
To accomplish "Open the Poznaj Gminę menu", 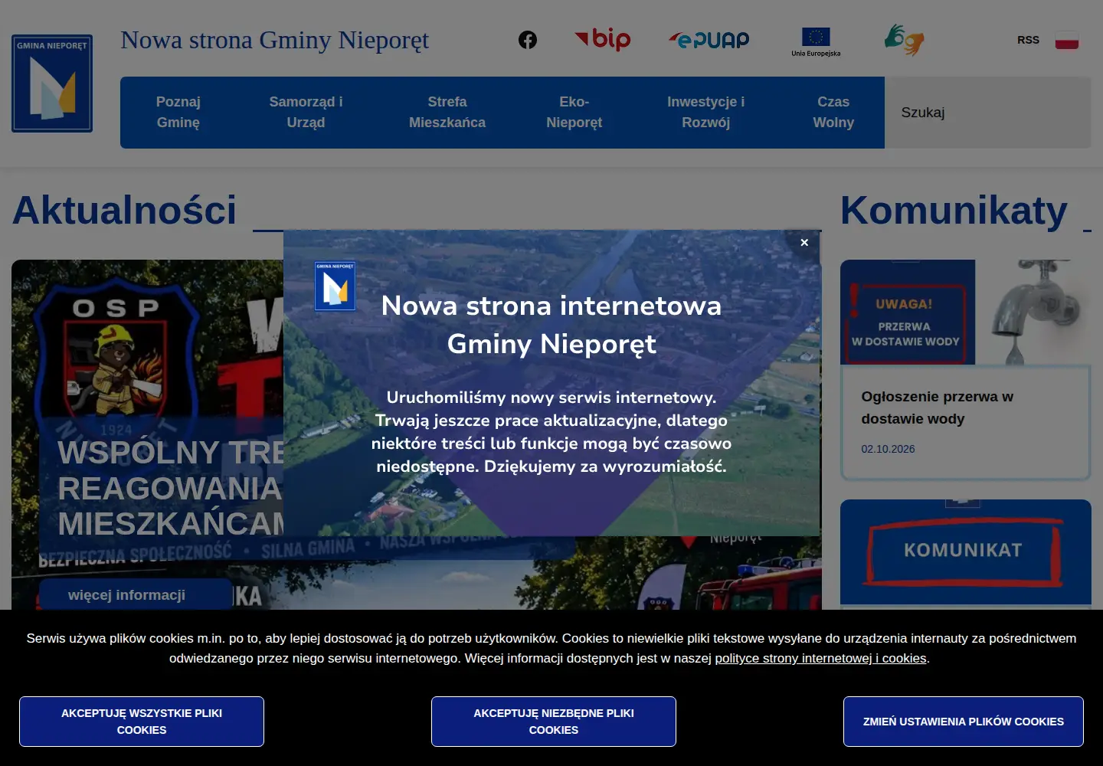I will point(178,113).
